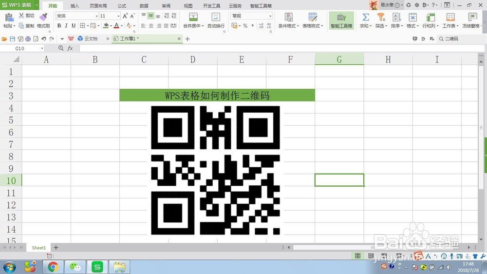Switch to the 插入 (Insert) tab
The width and height of the screenshot is (487, 274).
click(75, 6)
